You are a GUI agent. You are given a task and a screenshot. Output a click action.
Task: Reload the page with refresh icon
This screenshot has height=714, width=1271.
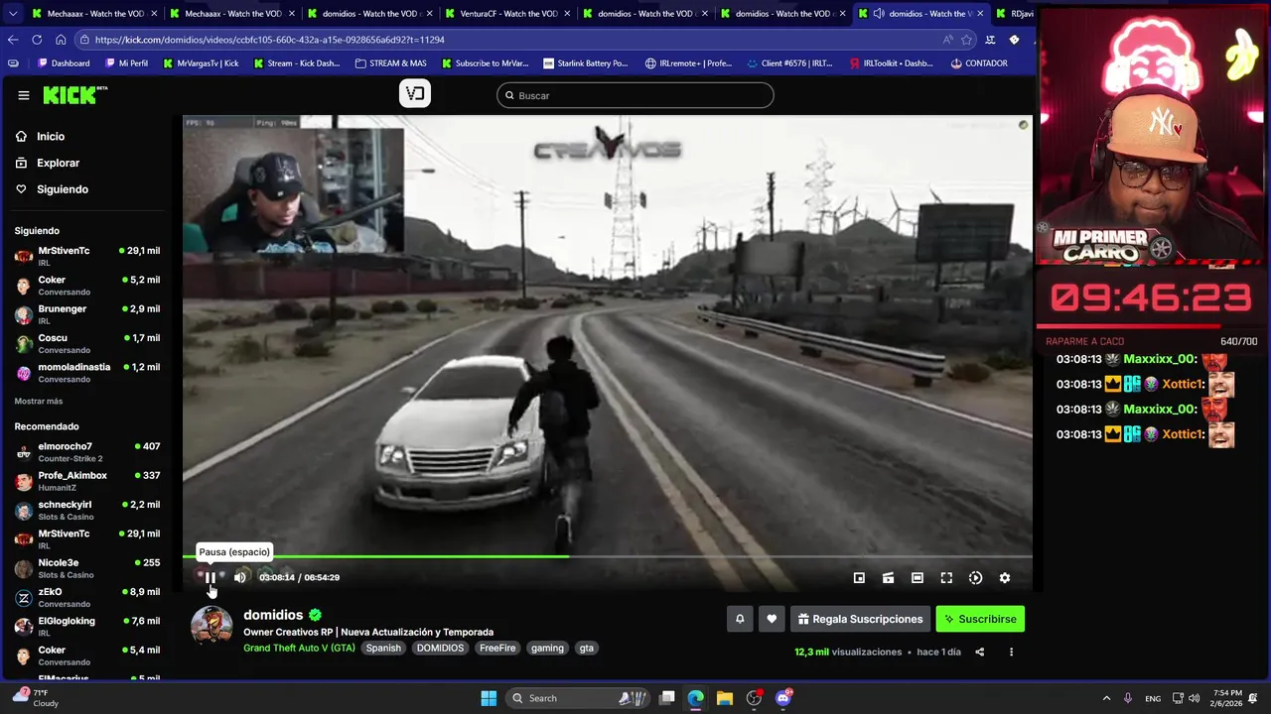(x=37, y=40)
